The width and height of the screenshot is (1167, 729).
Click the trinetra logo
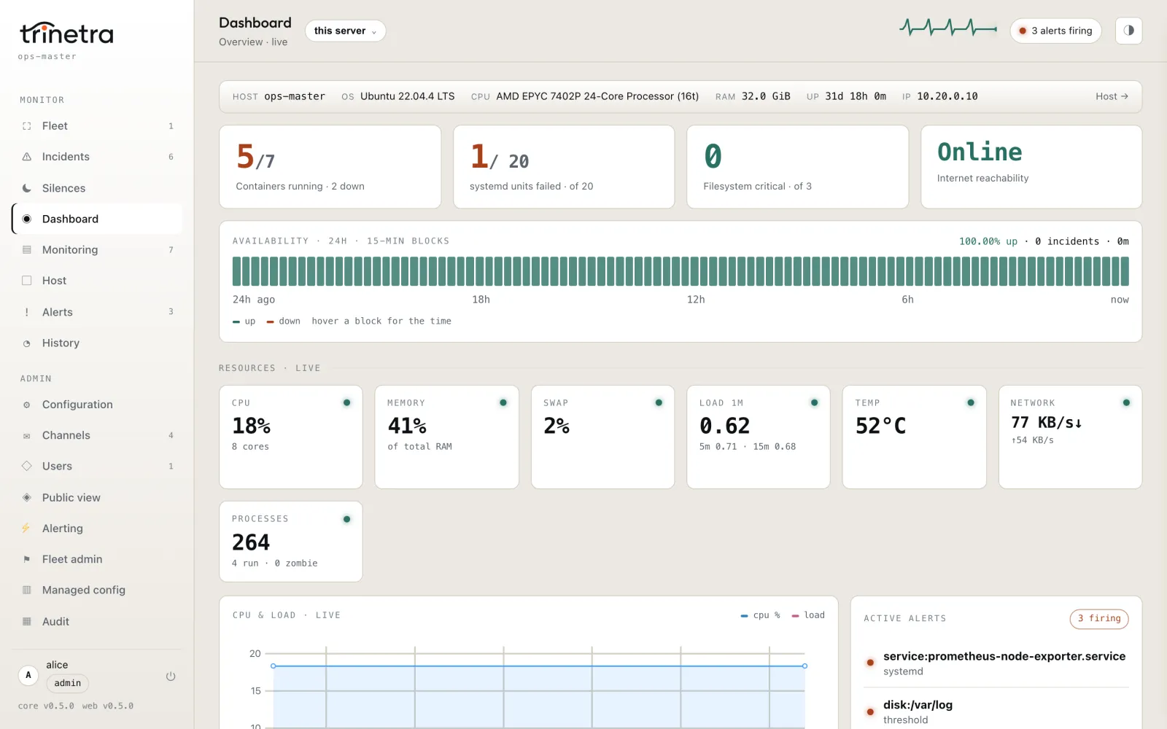point(66,34)
